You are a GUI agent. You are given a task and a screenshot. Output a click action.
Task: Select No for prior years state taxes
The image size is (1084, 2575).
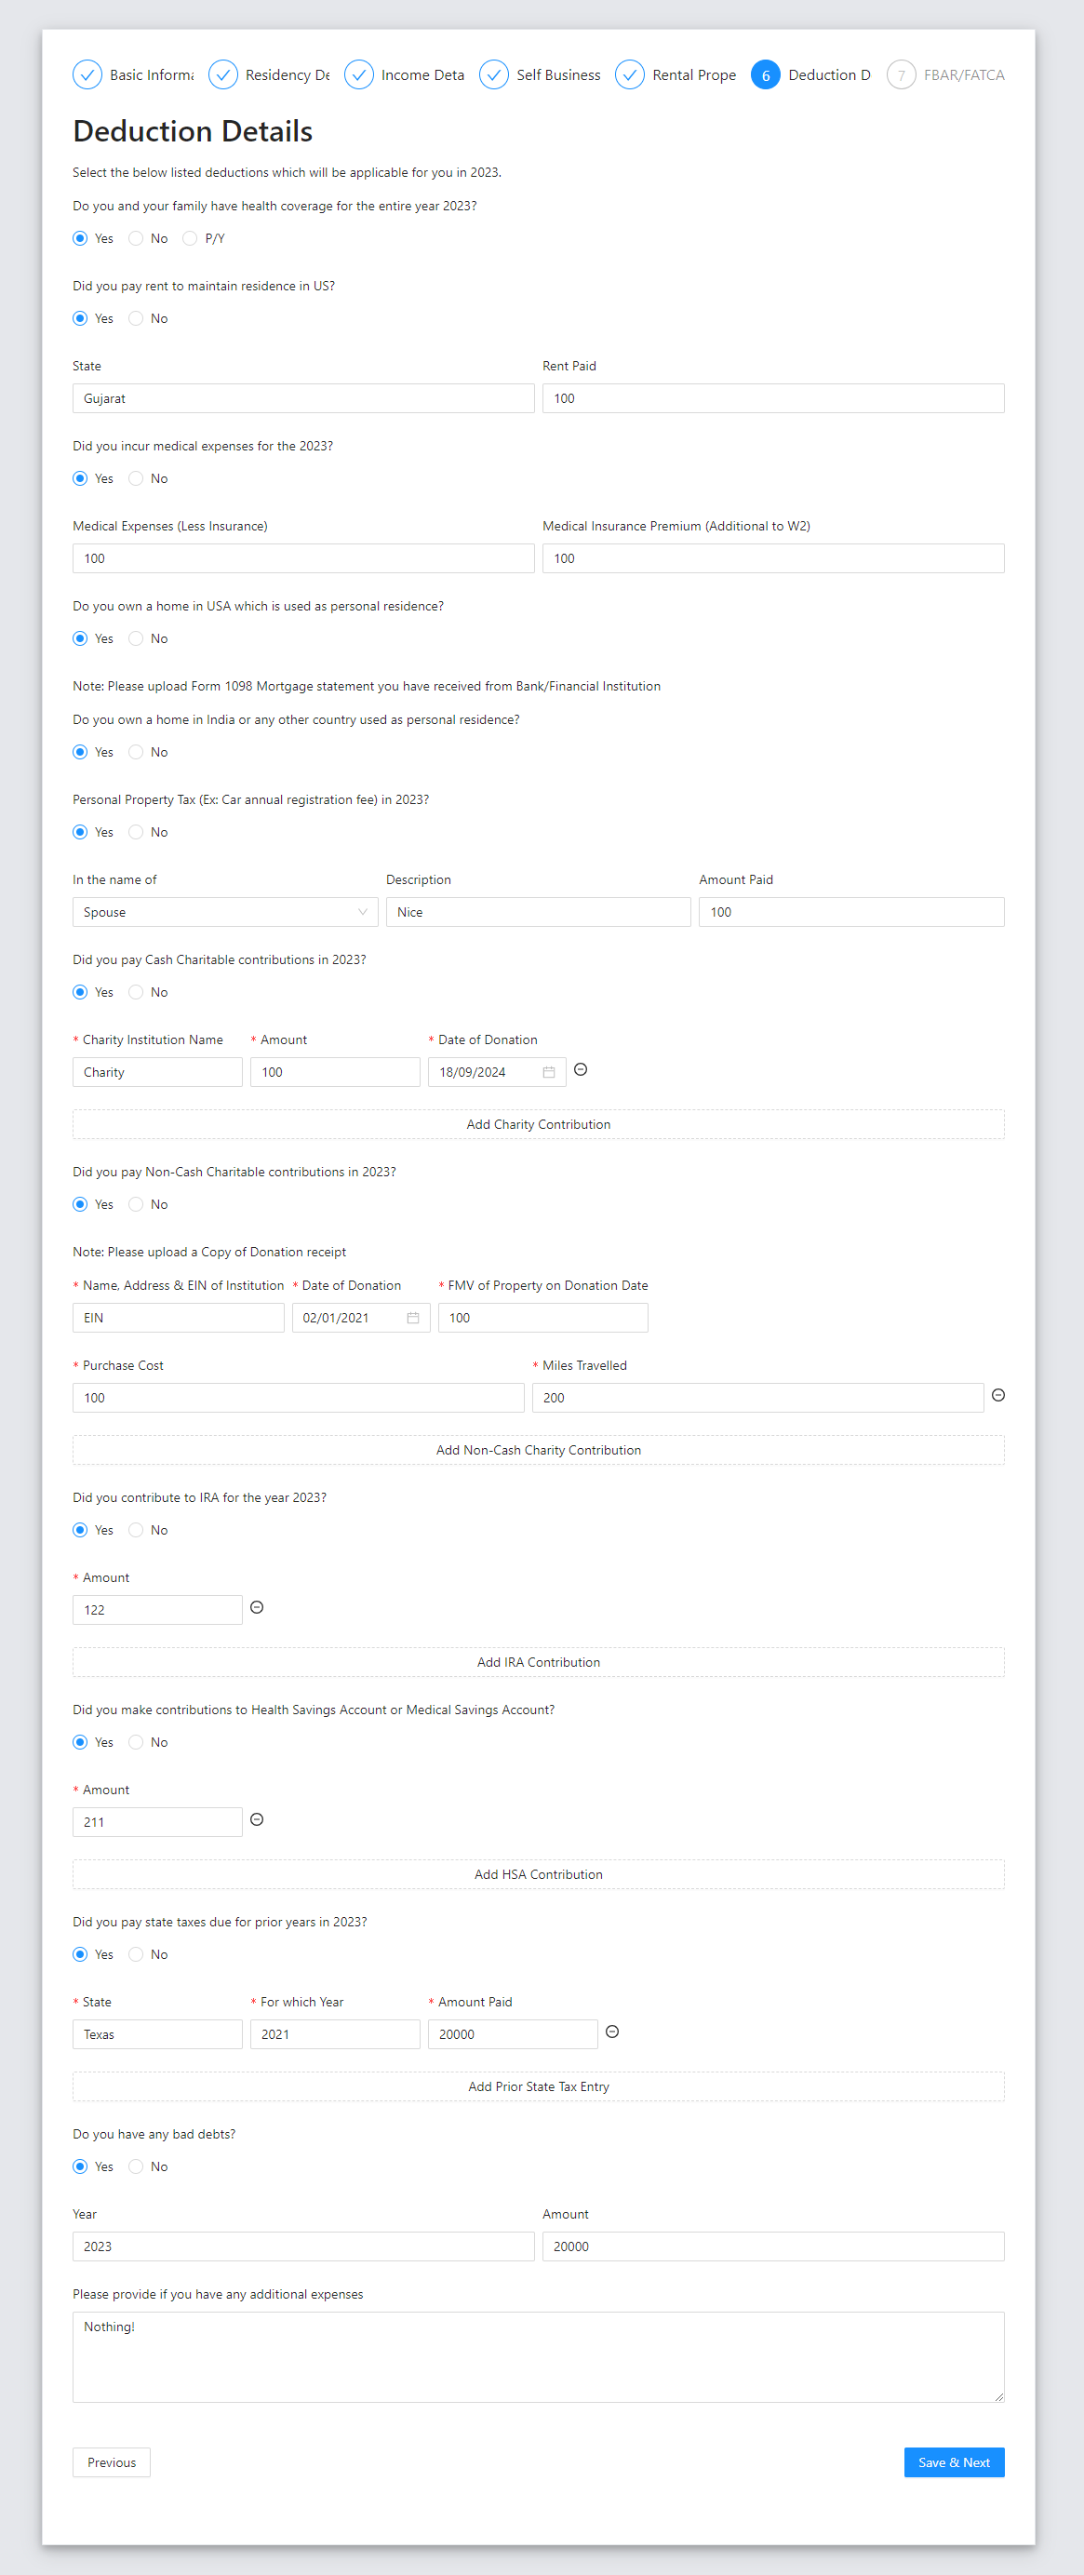pos(136,1954)
